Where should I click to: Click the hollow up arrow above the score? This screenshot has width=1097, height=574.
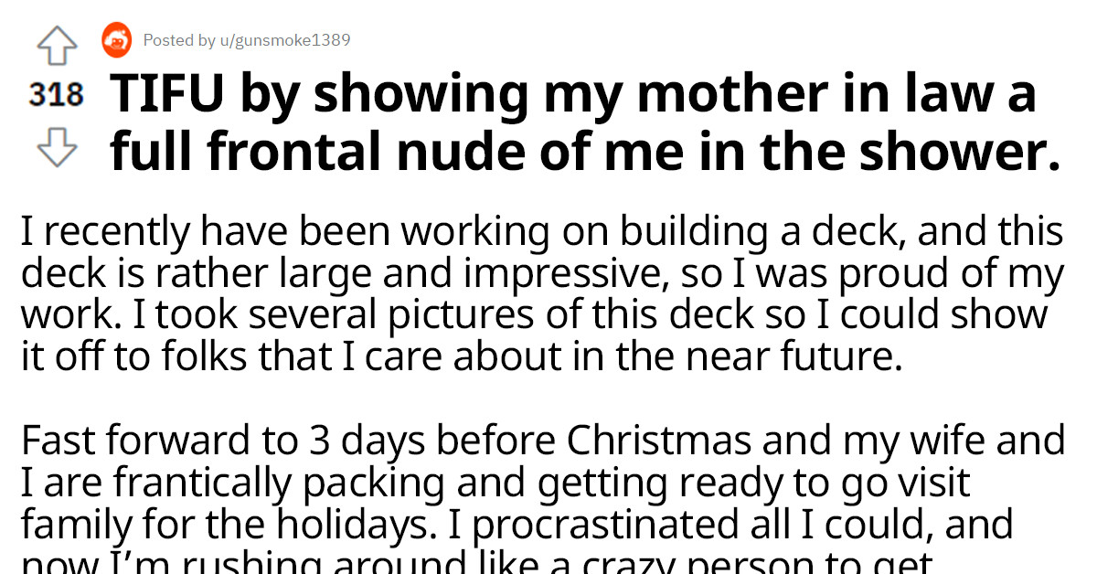[57, 42]
